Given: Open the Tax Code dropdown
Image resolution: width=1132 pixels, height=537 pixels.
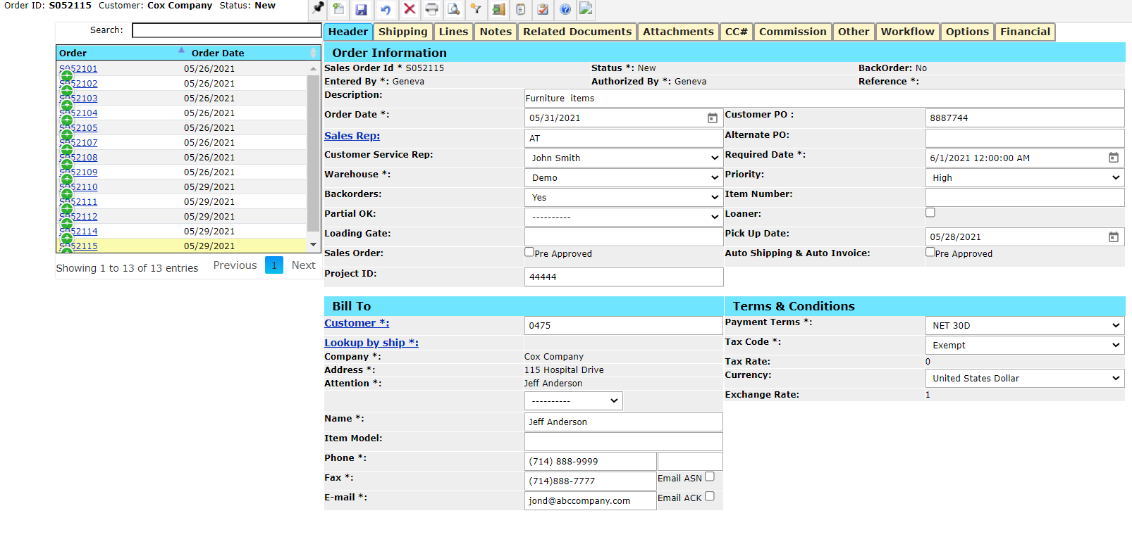Looking at the screenshot, I should [1025, 345].
